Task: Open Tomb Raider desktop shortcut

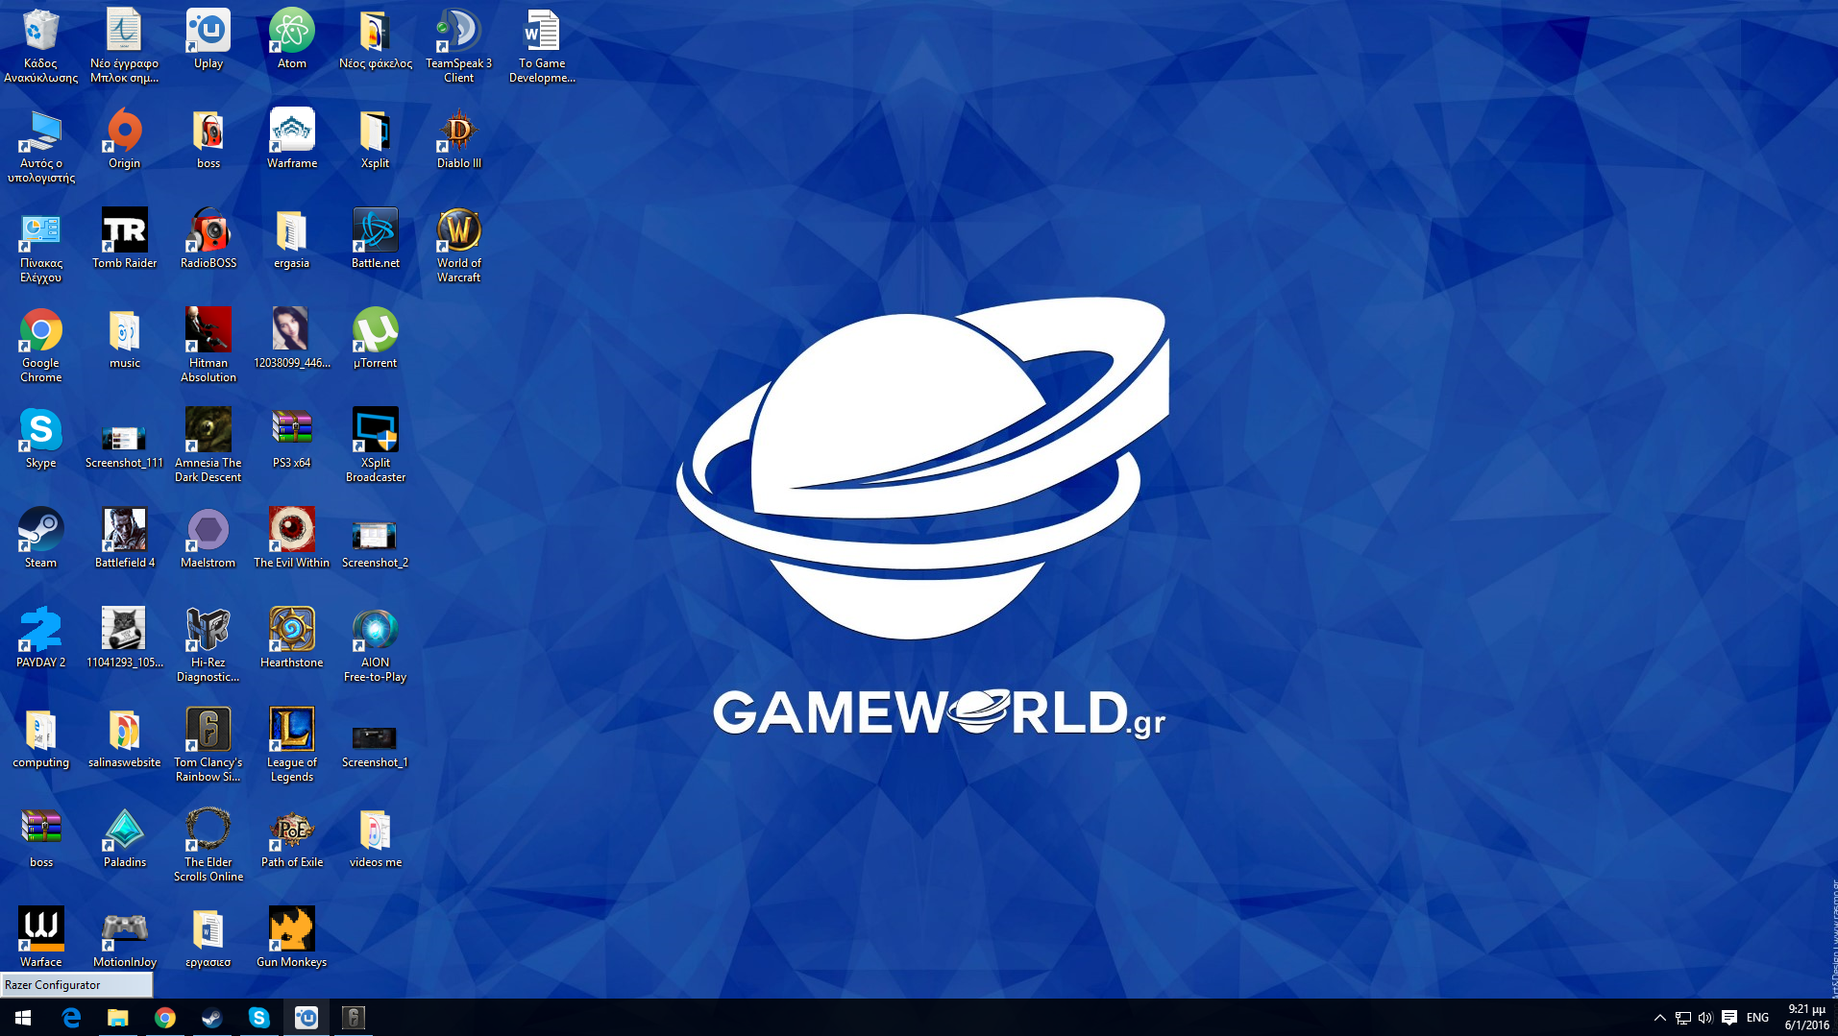Action: click(124, 238)
